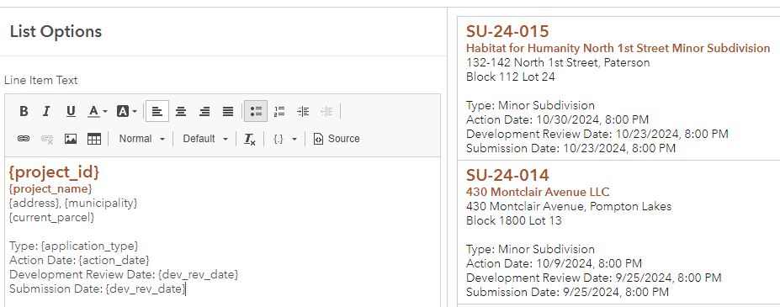
Task: Toggle numbered list
Action: pos(279,111)
